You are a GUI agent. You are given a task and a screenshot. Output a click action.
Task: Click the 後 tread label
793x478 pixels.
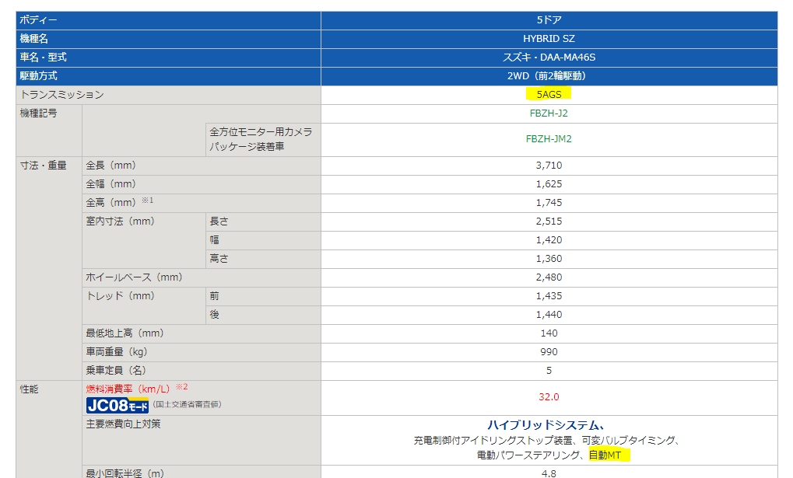(x=214, y=316)
